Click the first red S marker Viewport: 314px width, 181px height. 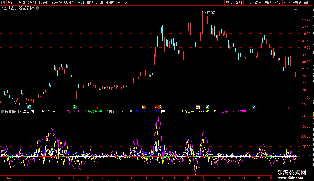click(98, 107)
